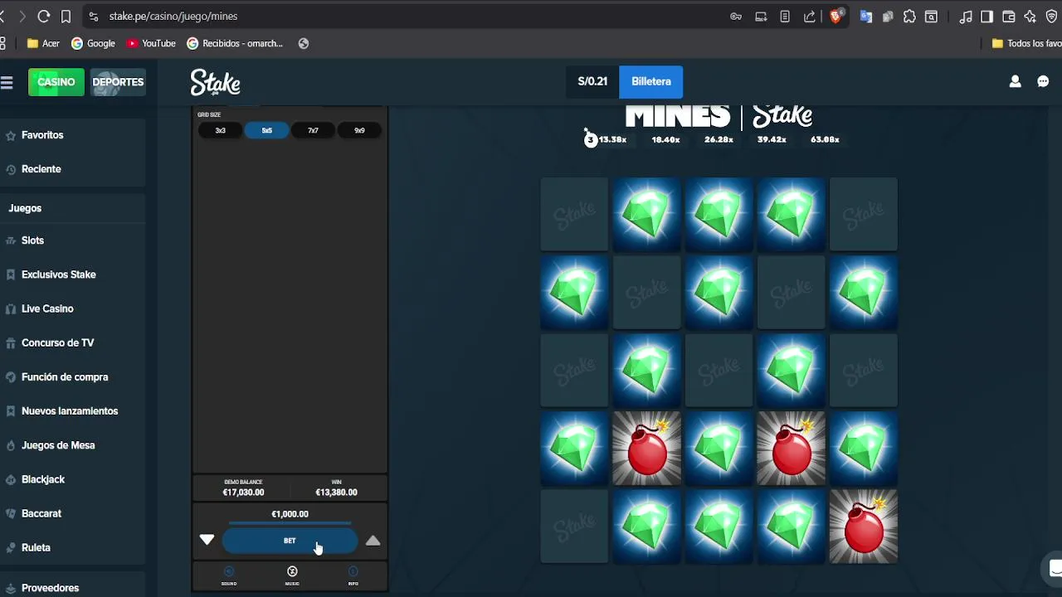Select the 5x5 grid size
This screenshot has height=597, width=1062.
267,130
